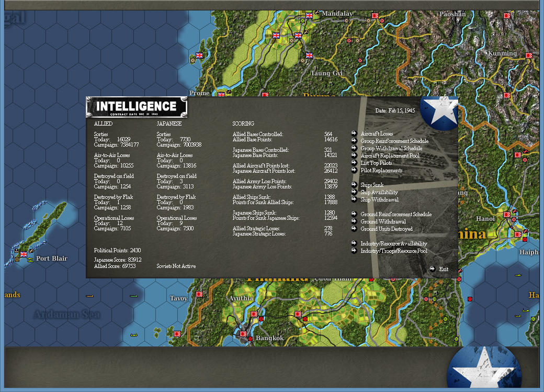
Task: Click arrow icon beside Exit
Action: (x=432, y=268)
